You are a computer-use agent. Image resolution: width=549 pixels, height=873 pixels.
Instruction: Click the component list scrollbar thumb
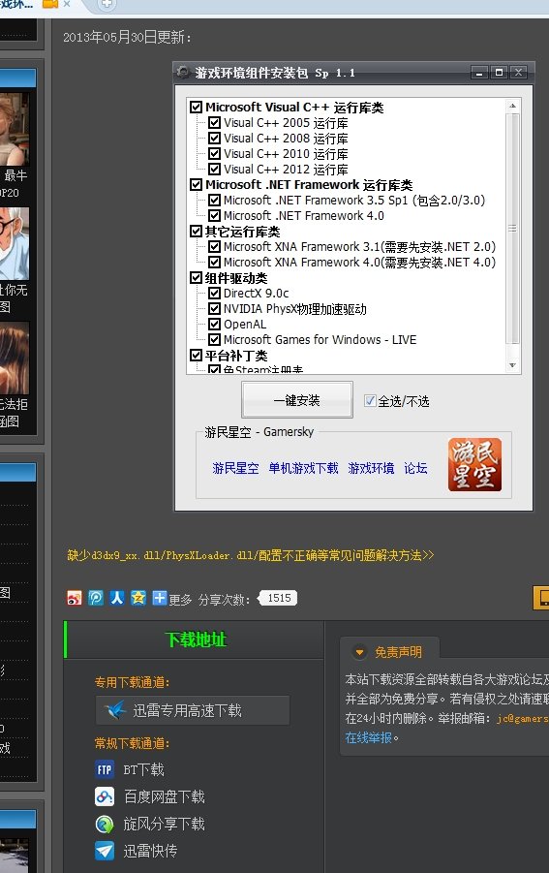(x=512, y=229)
